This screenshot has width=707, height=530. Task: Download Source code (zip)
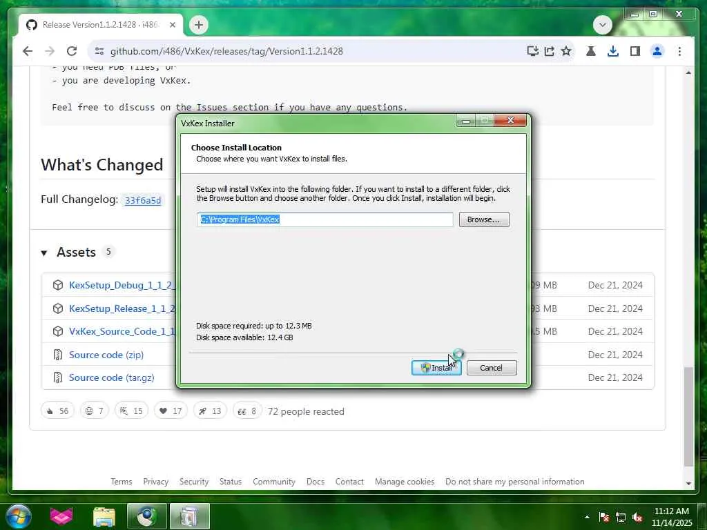point(106,355)
